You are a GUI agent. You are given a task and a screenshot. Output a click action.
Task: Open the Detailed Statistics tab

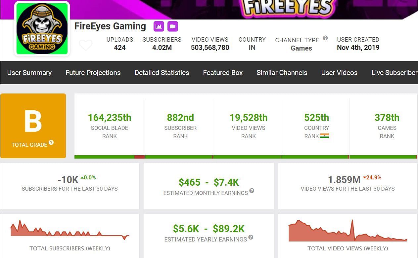pyautogui.click(x=162, y=73)
